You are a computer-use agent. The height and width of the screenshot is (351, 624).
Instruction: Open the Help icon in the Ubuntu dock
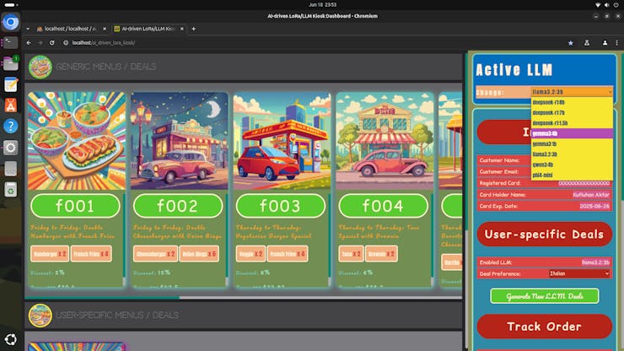[11, 126]
